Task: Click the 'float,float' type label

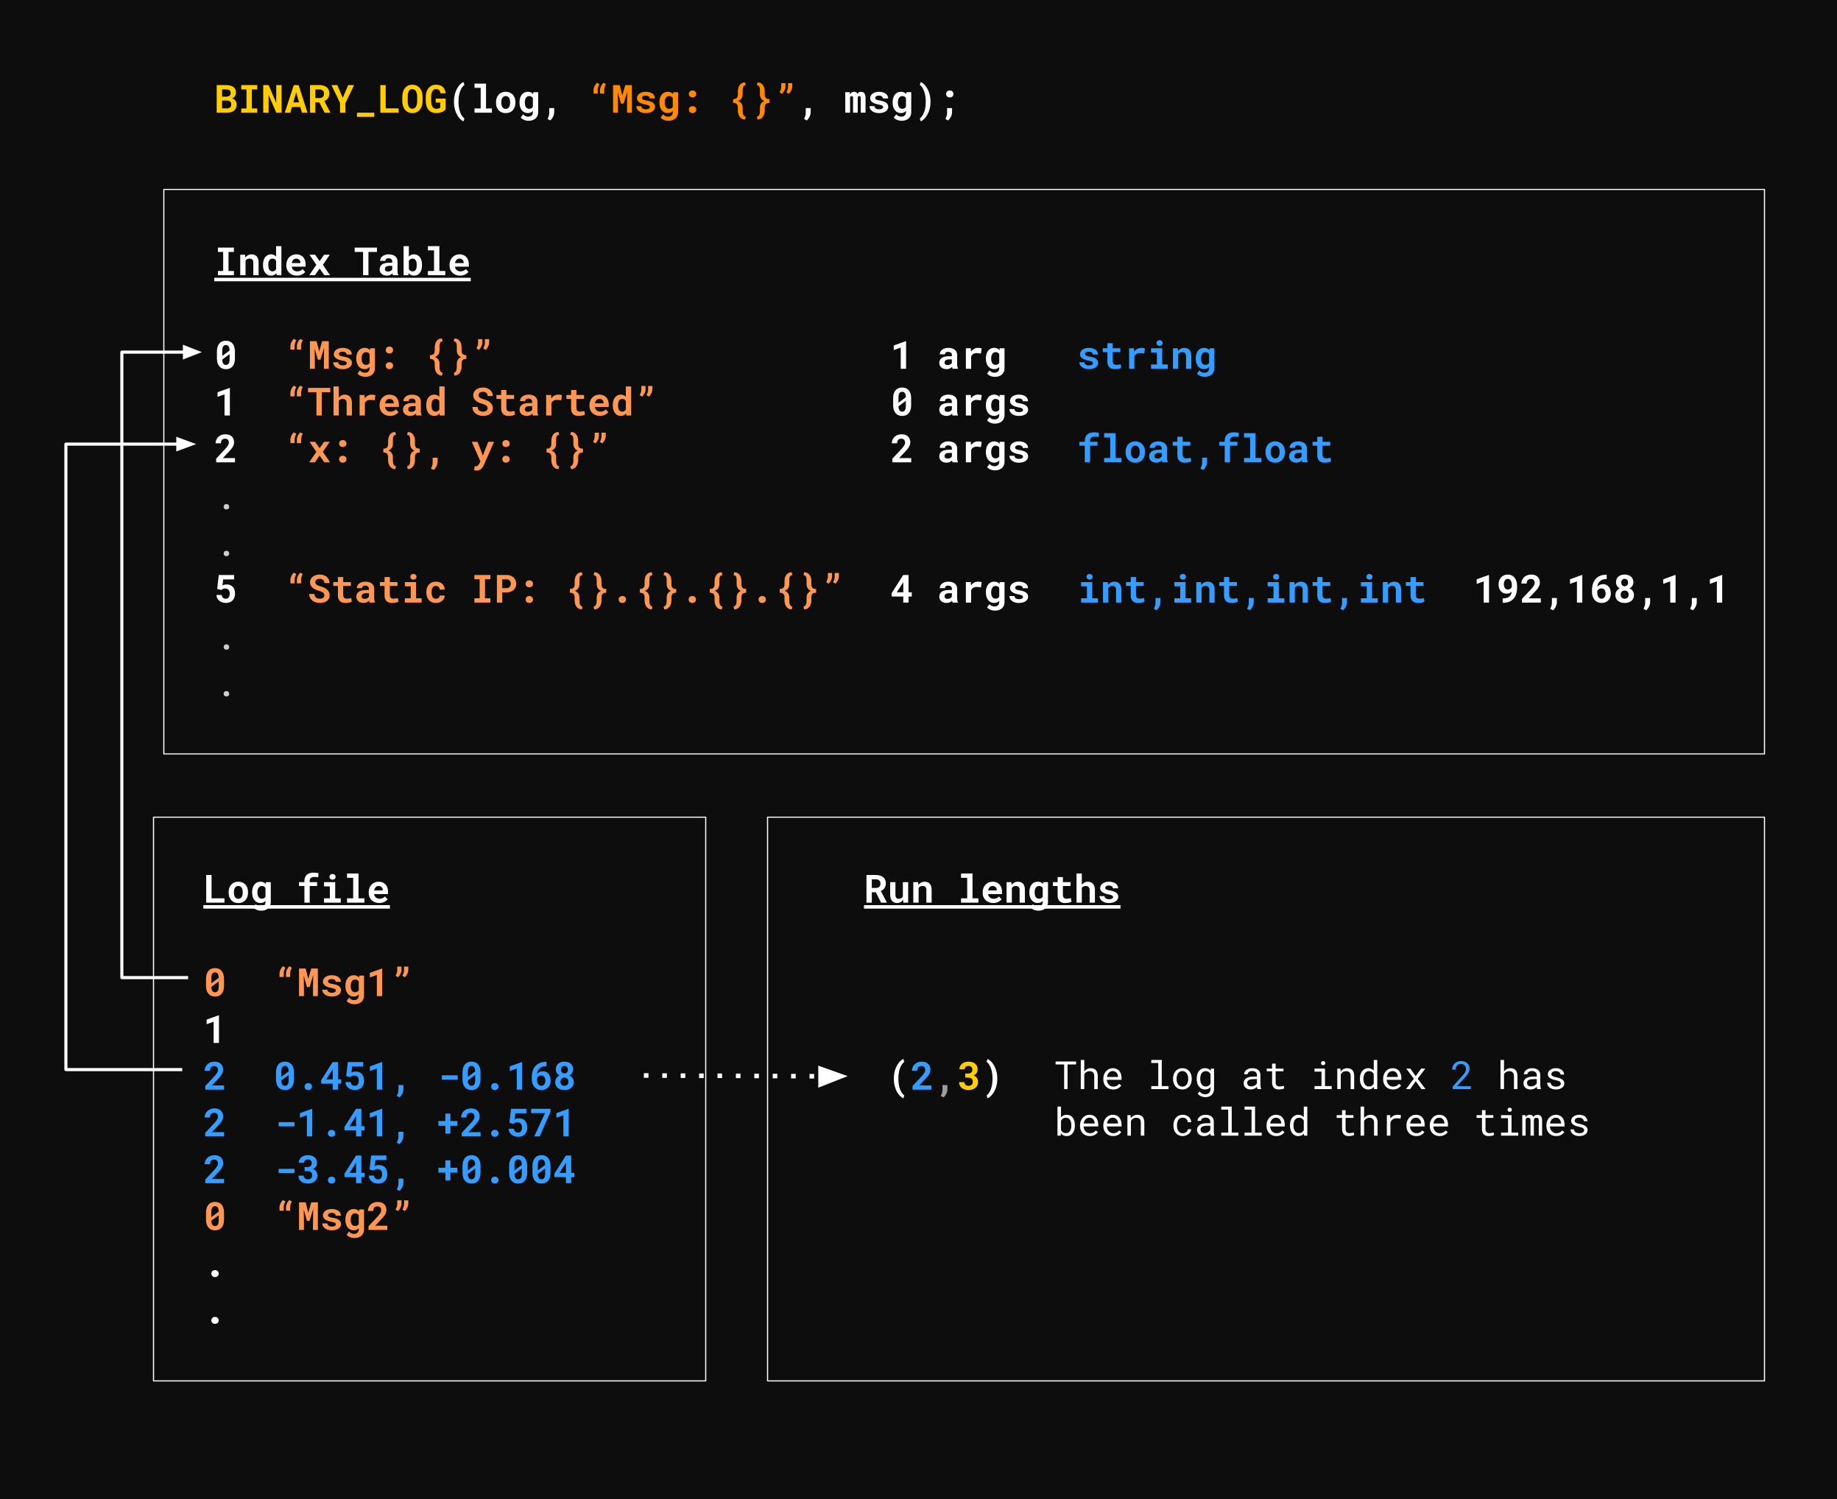Action: tap(1204, 450)
